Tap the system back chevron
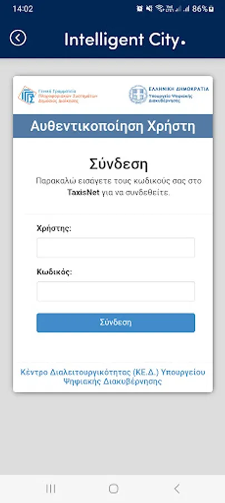 pos(177,488)
